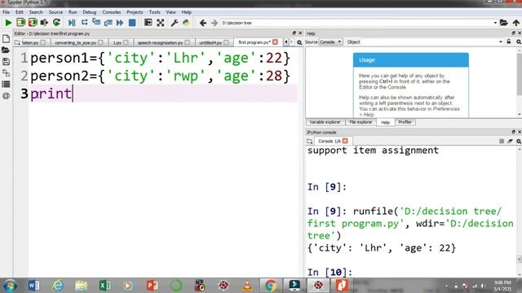Open IPython console options menu icon
522x293 pixels.
[x=519, y=141]
